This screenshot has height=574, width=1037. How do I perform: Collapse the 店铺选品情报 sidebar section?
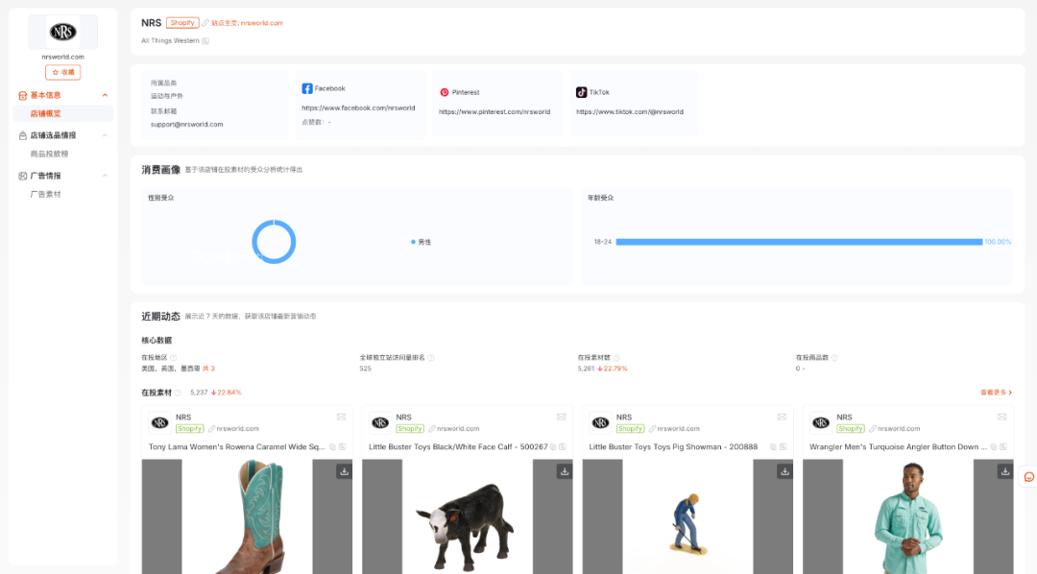(x=105, y=135)
